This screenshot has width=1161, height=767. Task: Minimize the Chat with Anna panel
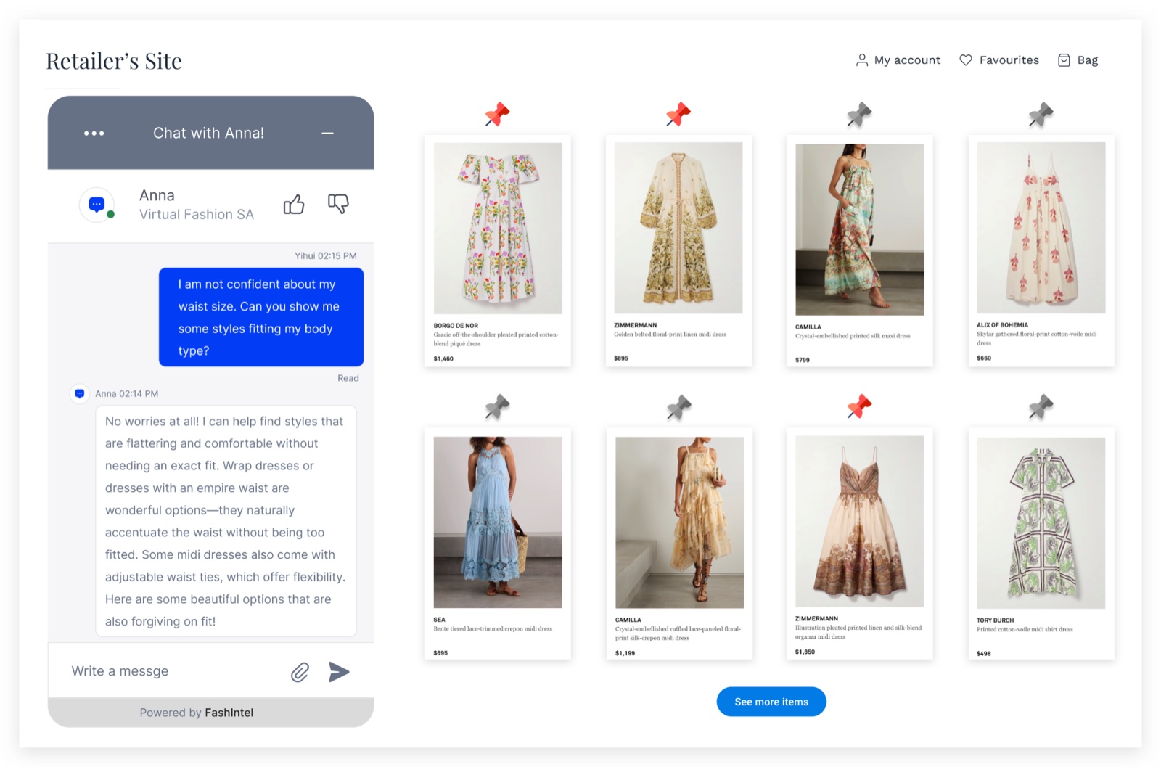click(x=327, y=134)
